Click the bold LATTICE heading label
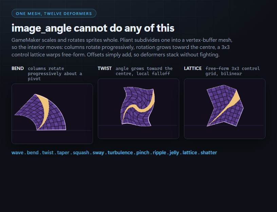The image size is (277, 212). 193,68
